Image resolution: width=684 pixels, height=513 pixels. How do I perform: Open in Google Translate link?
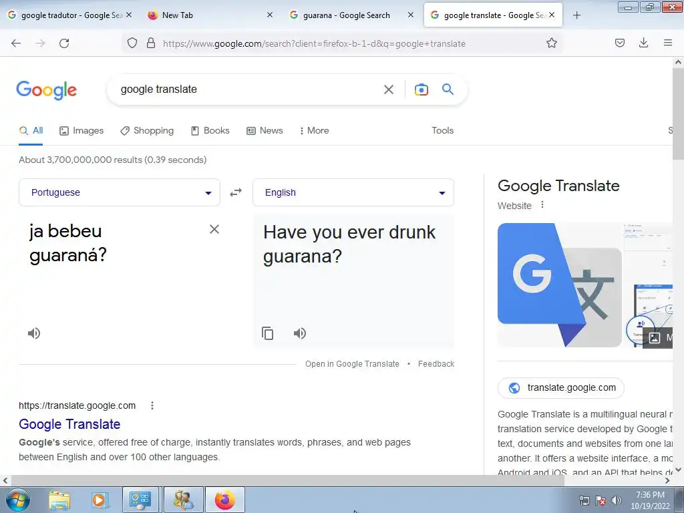352,364
